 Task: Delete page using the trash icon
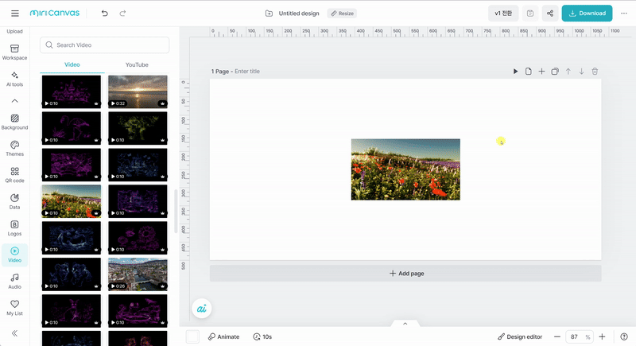(595, 72)
